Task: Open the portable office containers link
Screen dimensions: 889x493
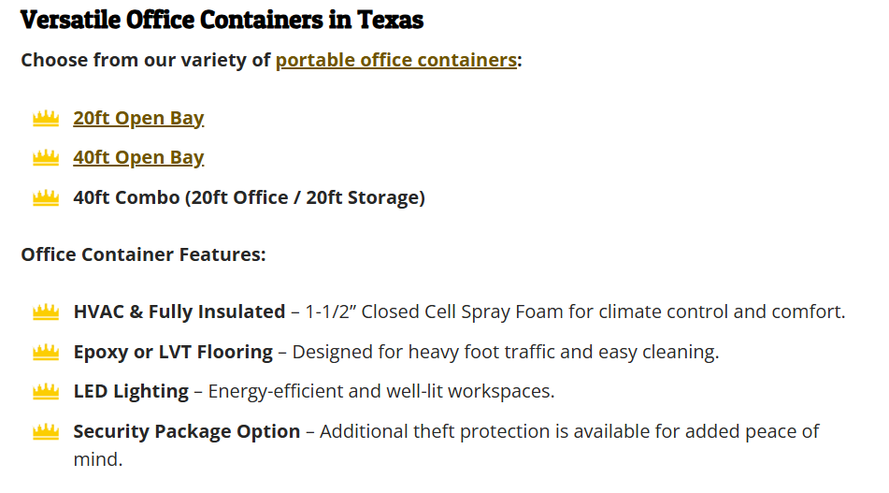Action: point(395,60)
